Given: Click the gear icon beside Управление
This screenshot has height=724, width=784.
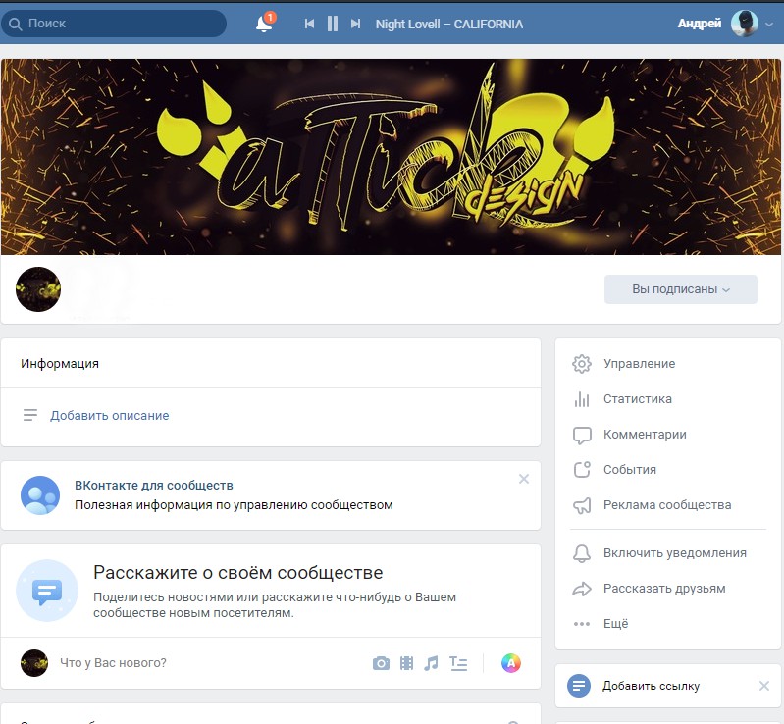Looking at the screenshot, I should (582, 364).
